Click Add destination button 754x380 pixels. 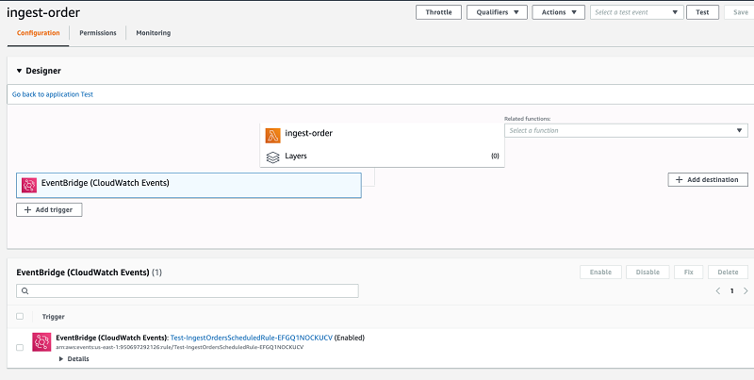point(708,179)
